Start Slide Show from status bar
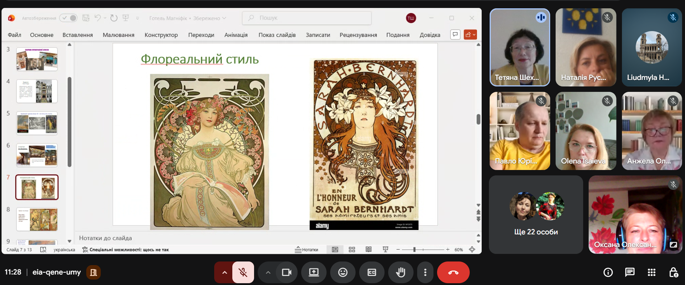This screenshot has height=285, width=685. 386,250
